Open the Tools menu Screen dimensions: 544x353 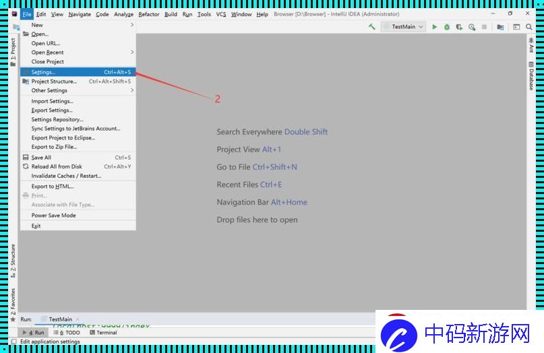click(x=204, y=14)
